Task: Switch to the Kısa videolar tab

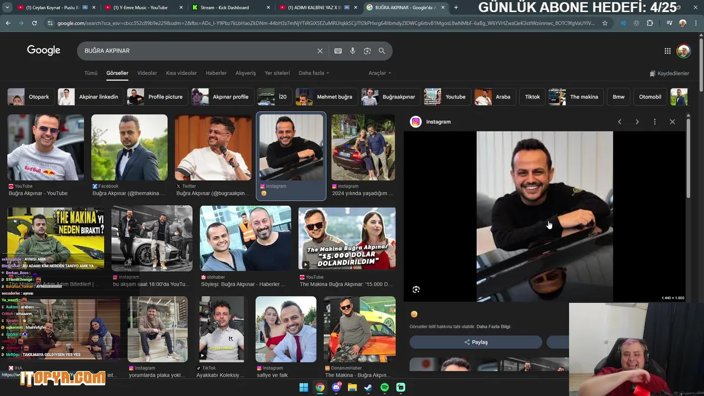Action: 182,73
